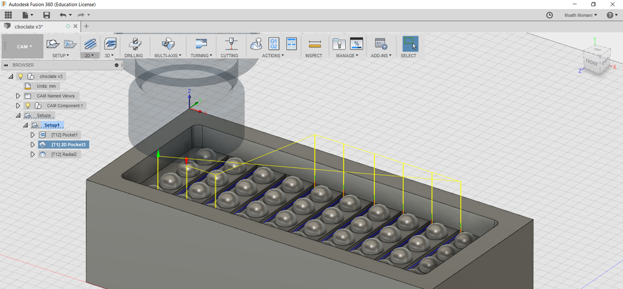Viewport: 623px width, 289px height.
Task: Click the 2D milling toolpath icon
Action: (x=90, y=44)
